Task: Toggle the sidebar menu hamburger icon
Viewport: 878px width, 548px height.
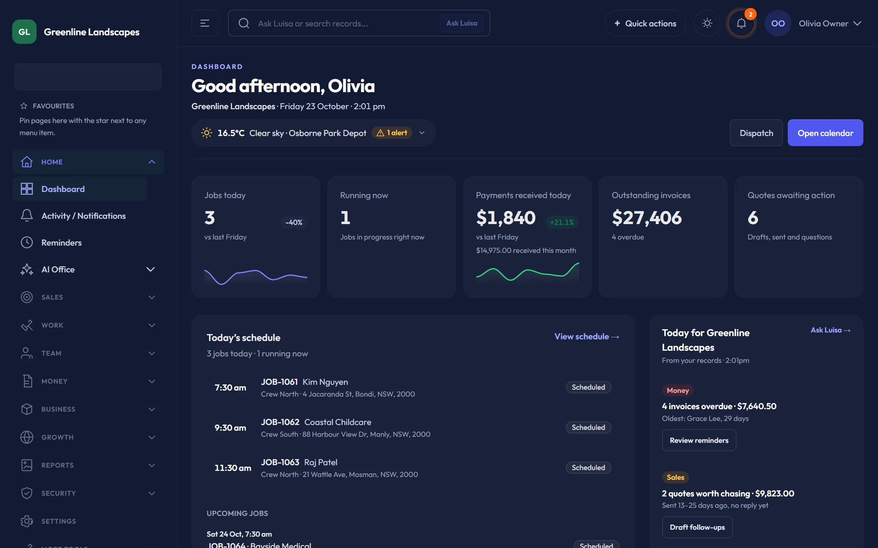Action: click(205, 23)
